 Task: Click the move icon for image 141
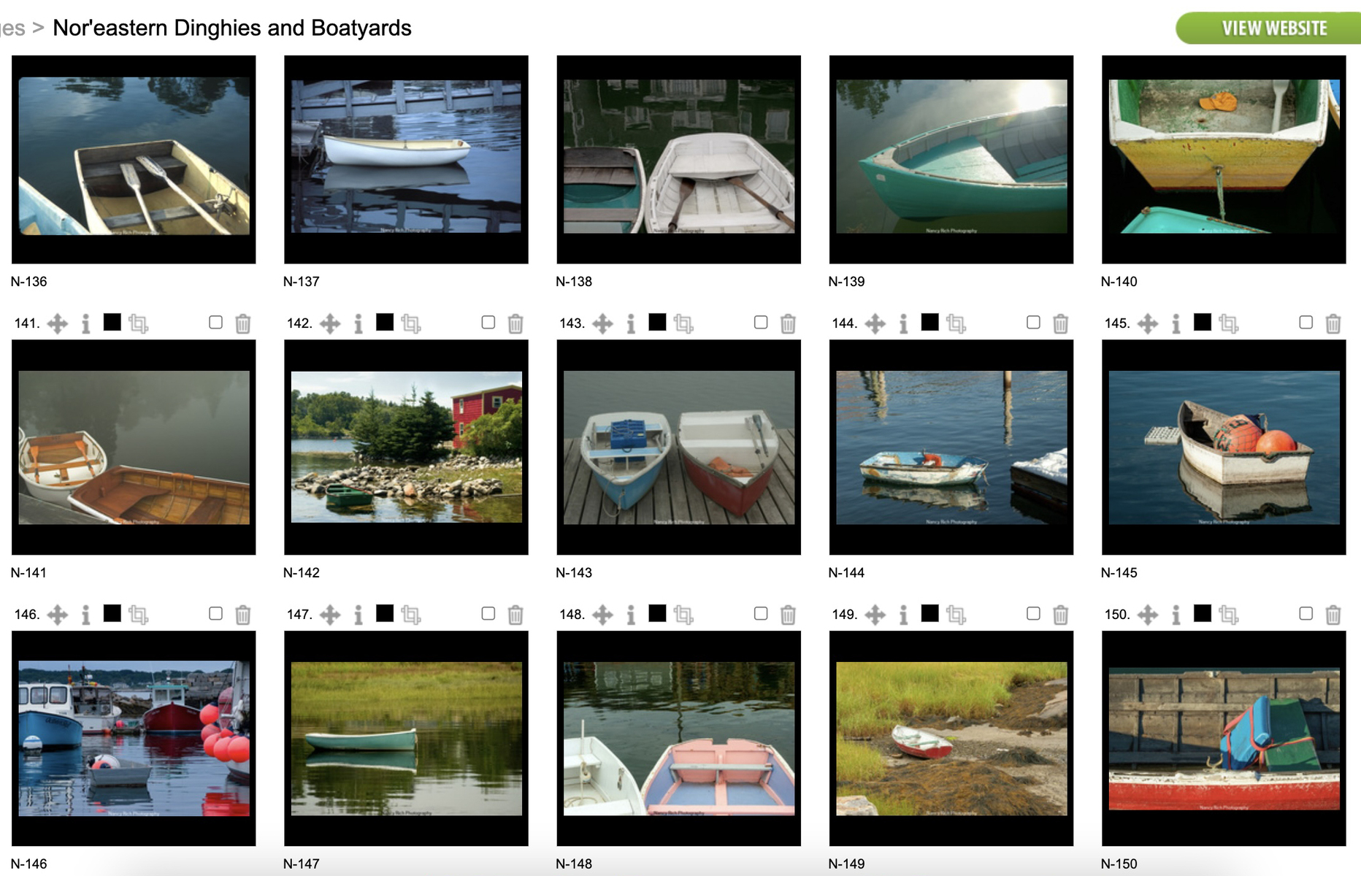[x=58, y=323]
